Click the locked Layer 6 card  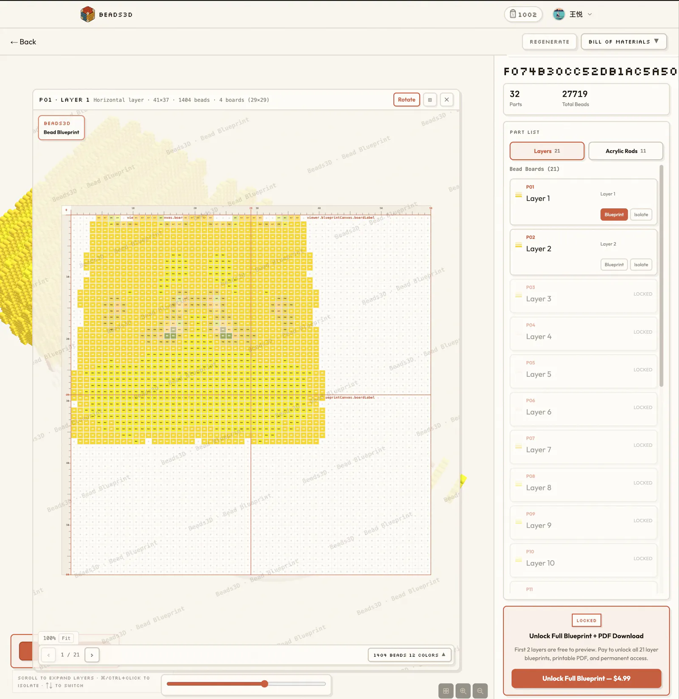(x=584, y=409)
